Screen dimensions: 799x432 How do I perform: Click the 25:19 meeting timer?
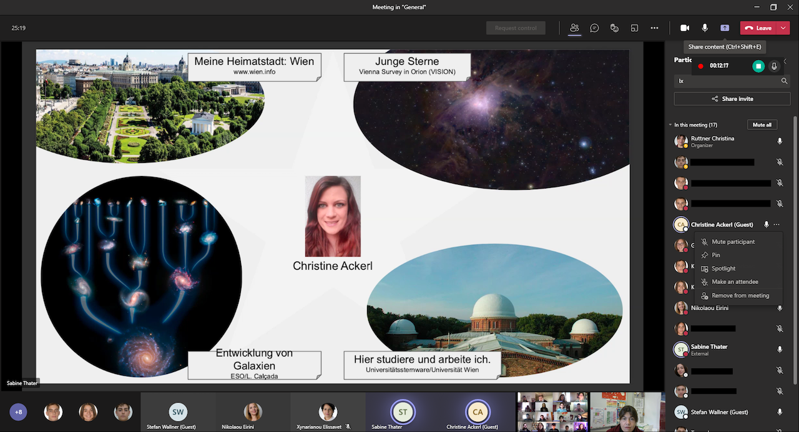tap(18, 28)
